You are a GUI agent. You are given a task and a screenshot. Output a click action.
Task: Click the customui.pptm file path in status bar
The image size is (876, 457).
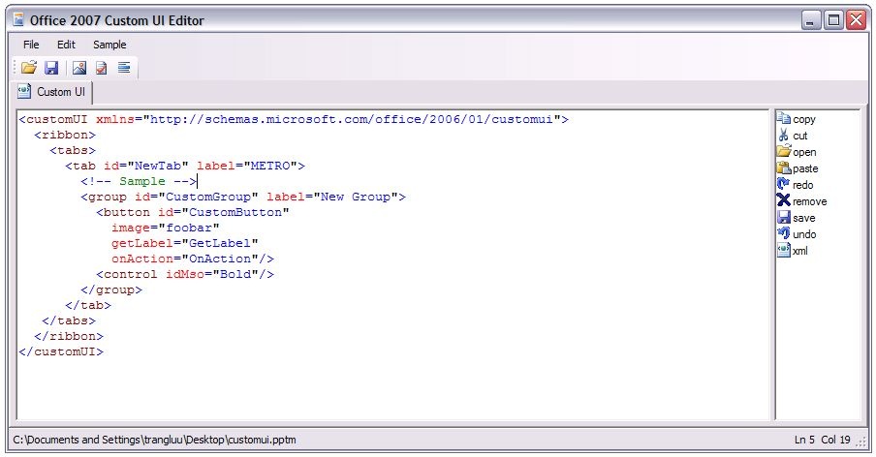point(155,440)
